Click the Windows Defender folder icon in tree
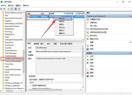Image resolution: width=132 pixels, height=95 pixels. (3, 85)
